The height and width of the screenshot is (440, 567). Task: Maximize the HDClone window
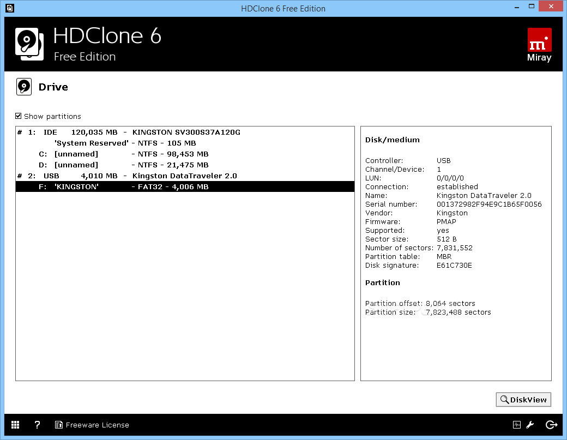coord(532,7)
